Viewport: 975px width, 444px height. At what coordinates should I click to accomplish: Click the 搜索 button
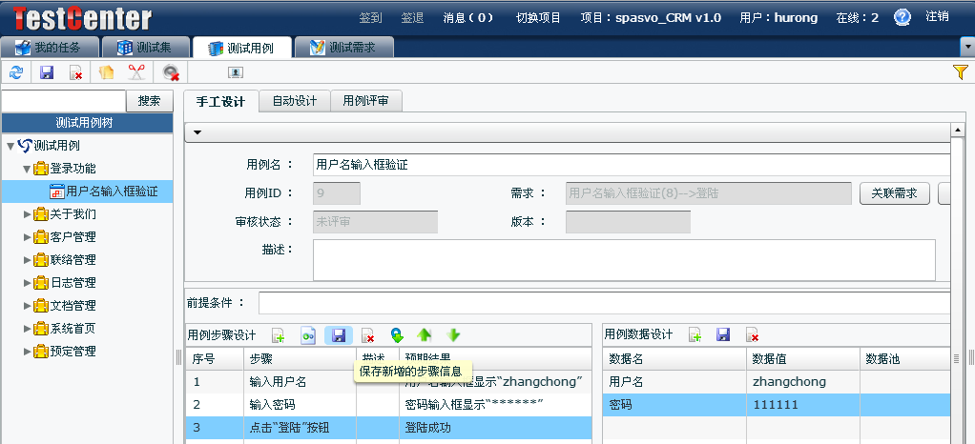point(150,101)
